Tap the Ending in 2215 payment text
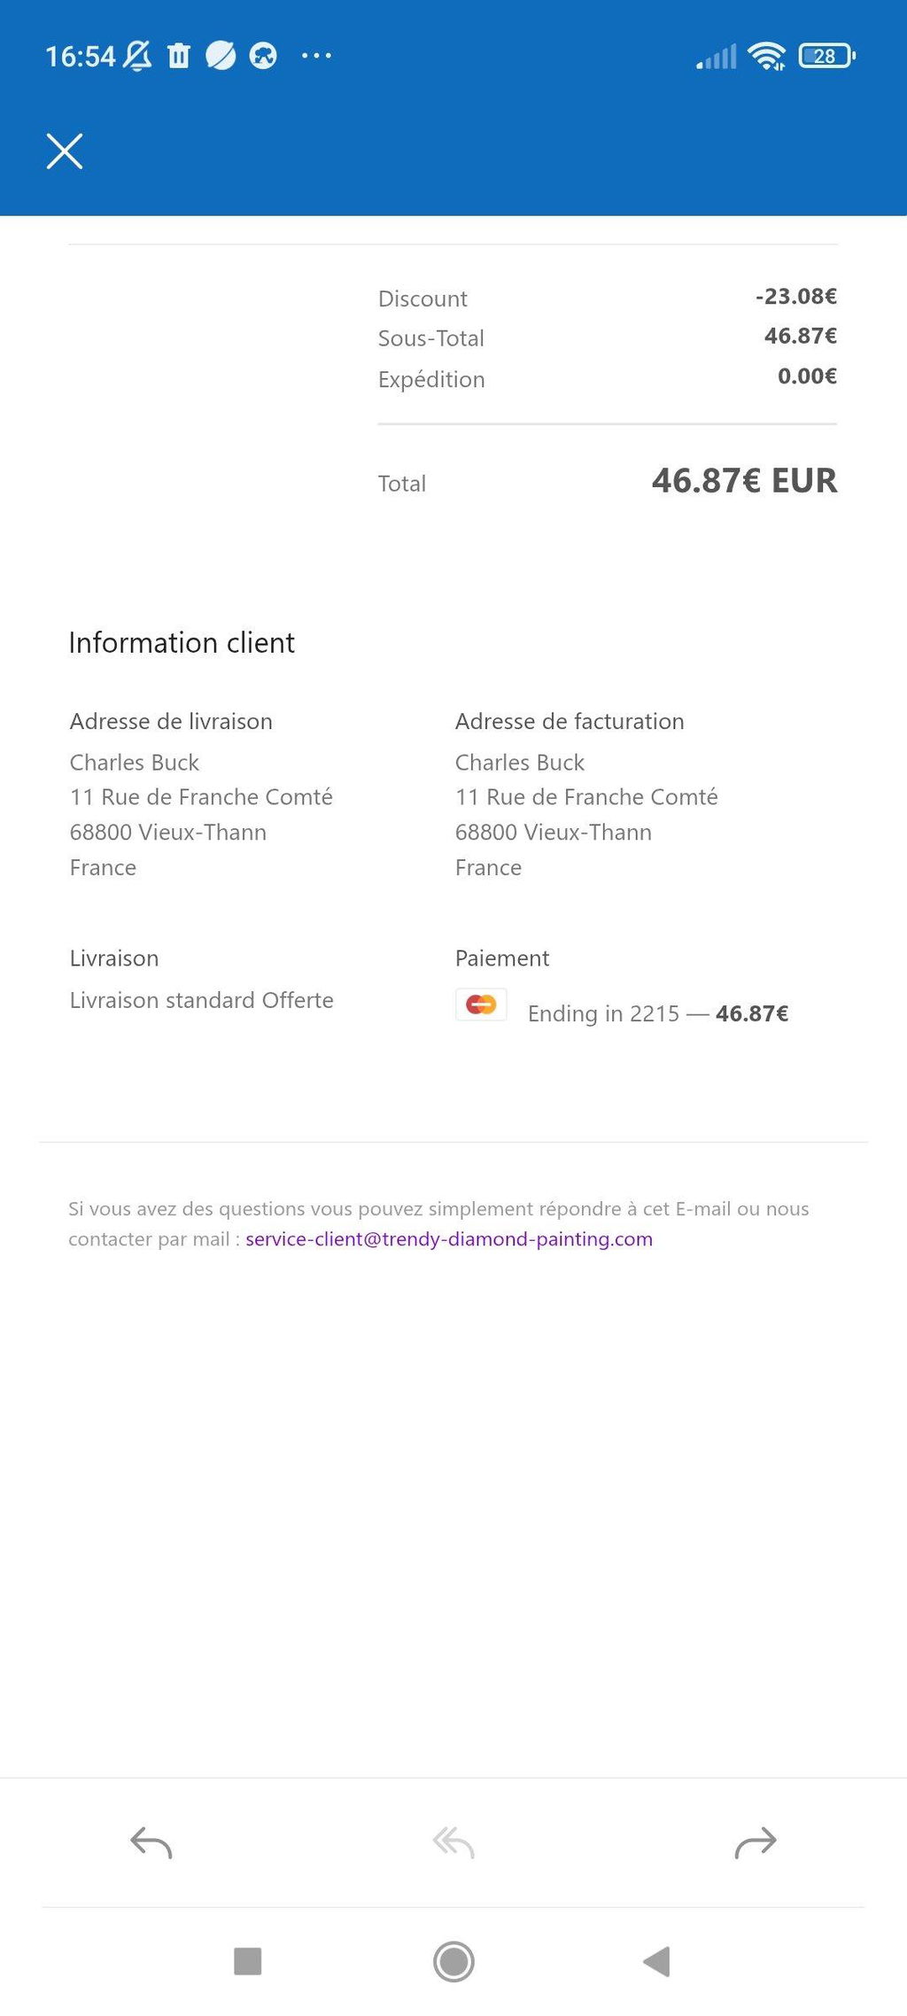Screen dimensions: 907x2016 click(x=603, y=1013)
